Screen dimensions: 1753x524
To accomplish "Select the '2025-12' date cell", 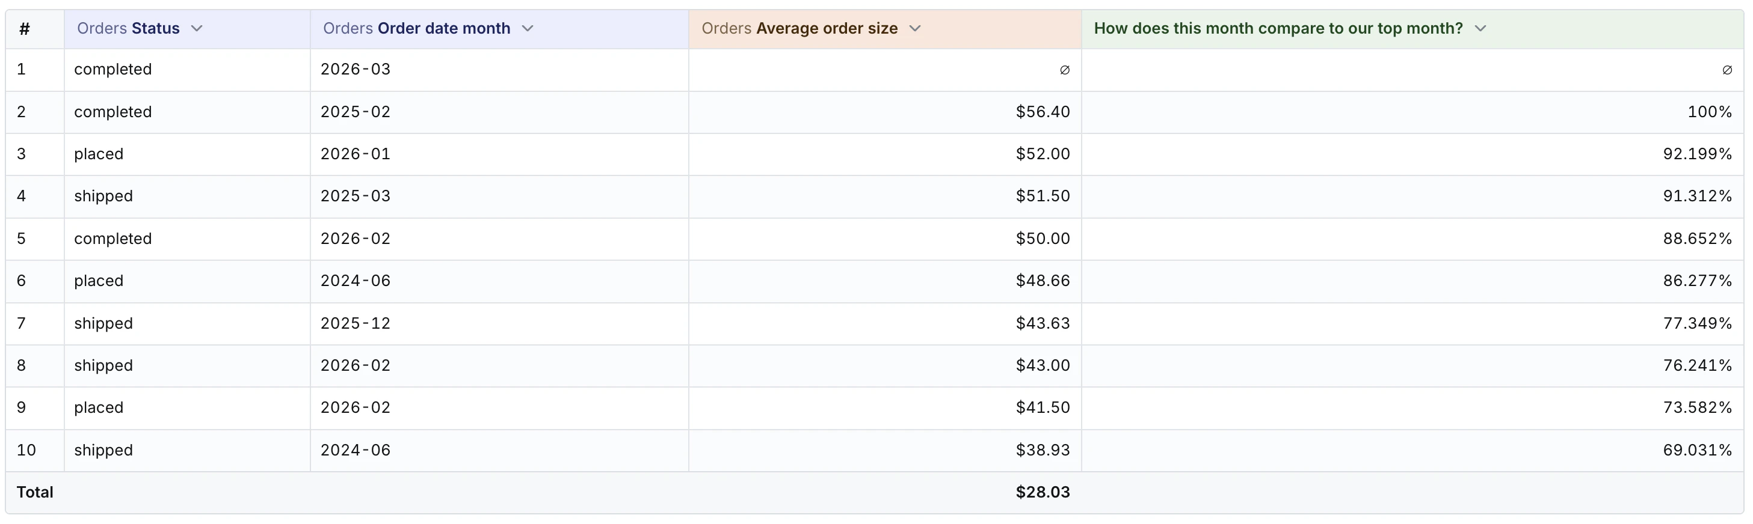I will pyautogui.click(x=499, y=323).
